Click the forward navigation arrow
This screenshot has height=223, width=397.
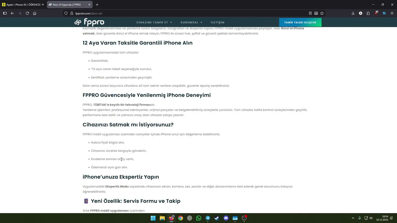point(20,13)
